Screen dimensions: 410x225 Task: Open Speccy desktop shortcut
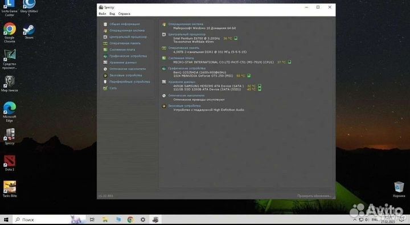click(x=10, y=136)
